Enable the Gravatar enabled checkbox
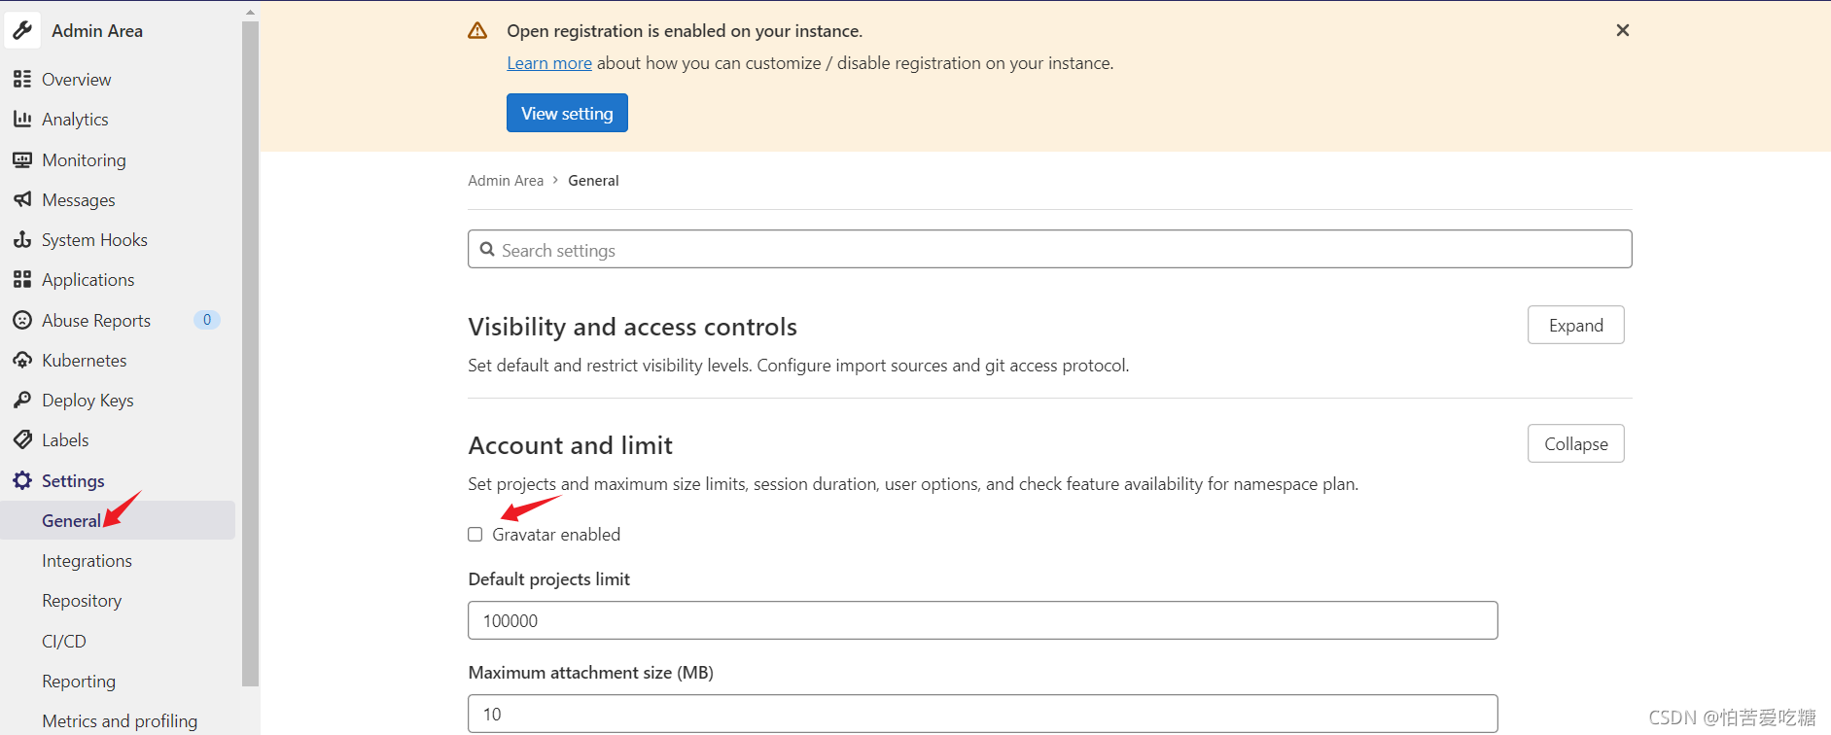Viewport: 1831px width, 735px height. (x=475, y=535)
